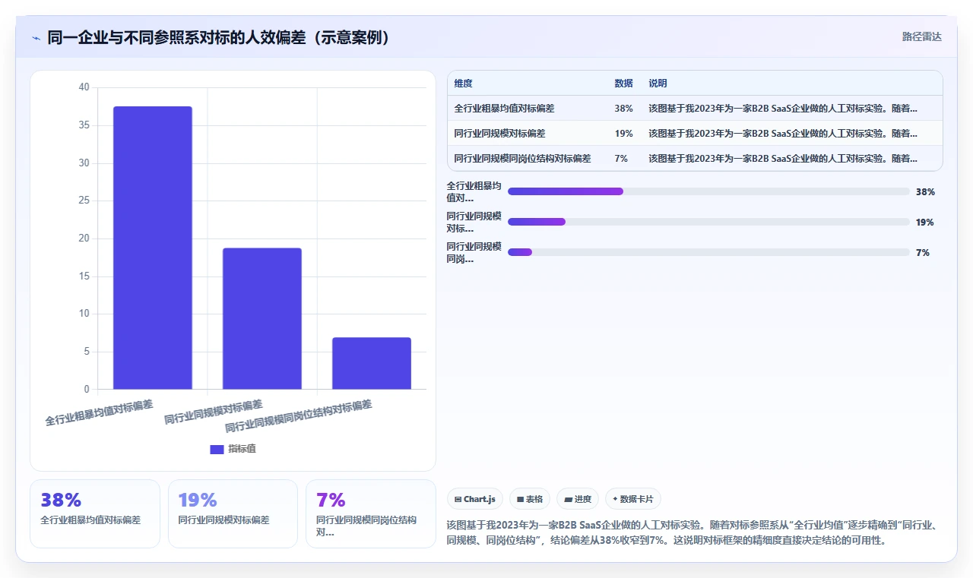Select the 进度 tag
973x578 pixels.
578,499
